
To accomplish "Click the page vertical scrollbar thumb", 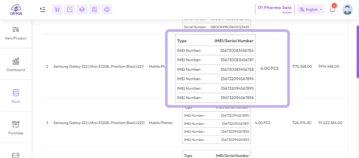I will coord(358,52).
